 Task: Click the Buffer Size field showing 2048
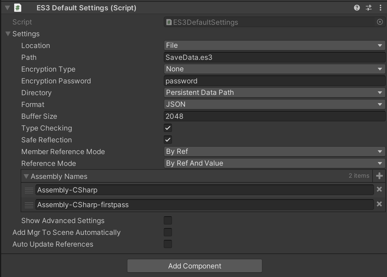(274, 116)
